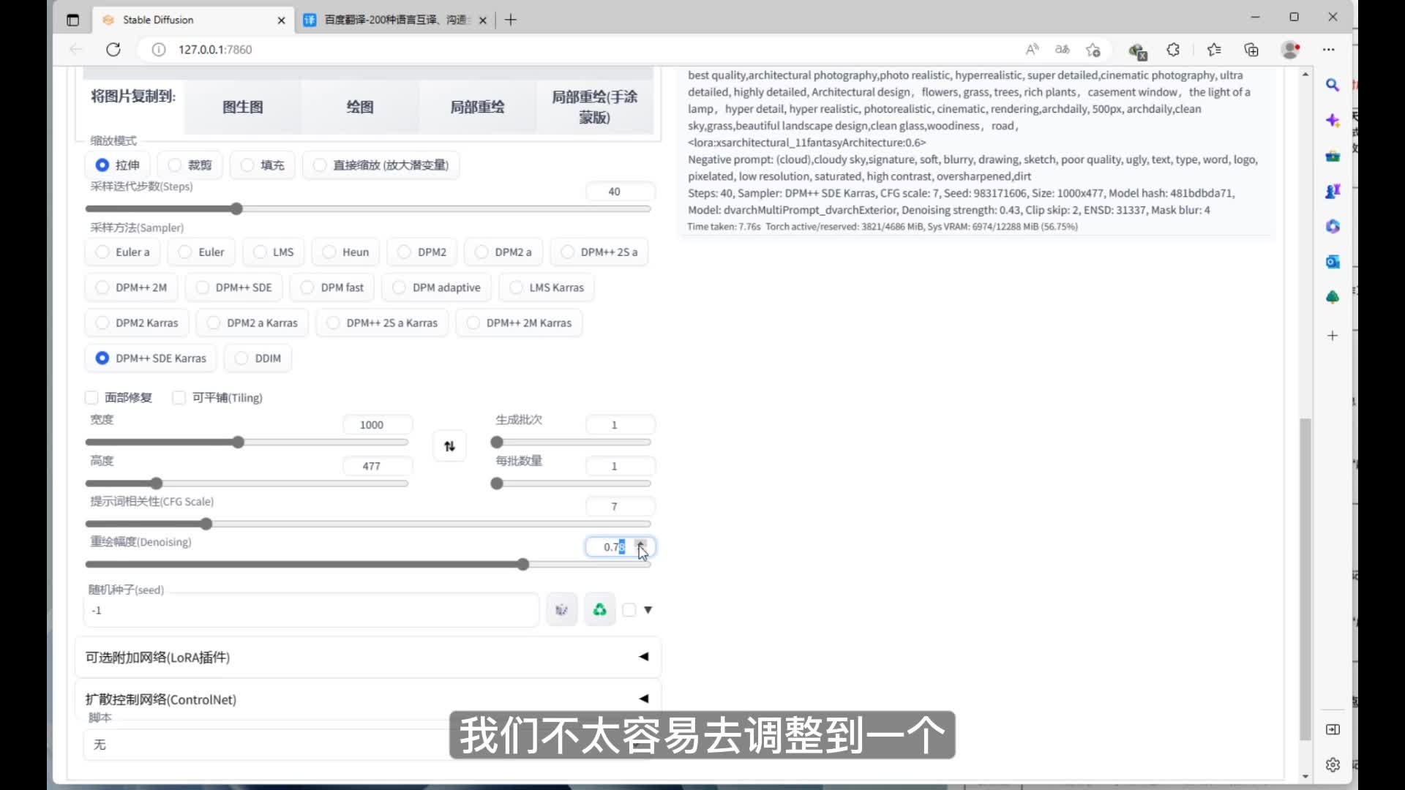This screenshot has width=1405, height=790.
Task: Send the image to 图生图
Action: (x=242, y=107)
